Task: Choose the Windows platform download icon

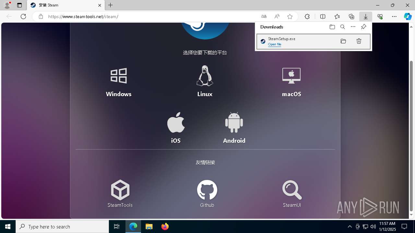Action: (x=119, y=76)
